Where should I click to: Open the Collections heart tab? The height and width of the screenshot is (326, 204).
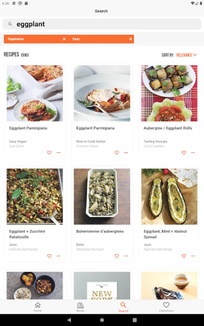(166, 307)
